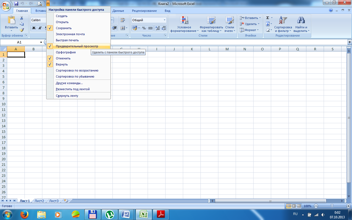
Task: Enable Создать in quick access menu
Action: [78, 16]
